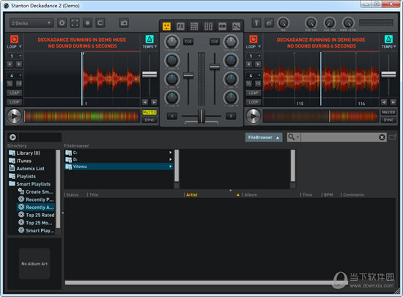
Task: Open the FileBrowser view dropdown
Action: [264, 137]
